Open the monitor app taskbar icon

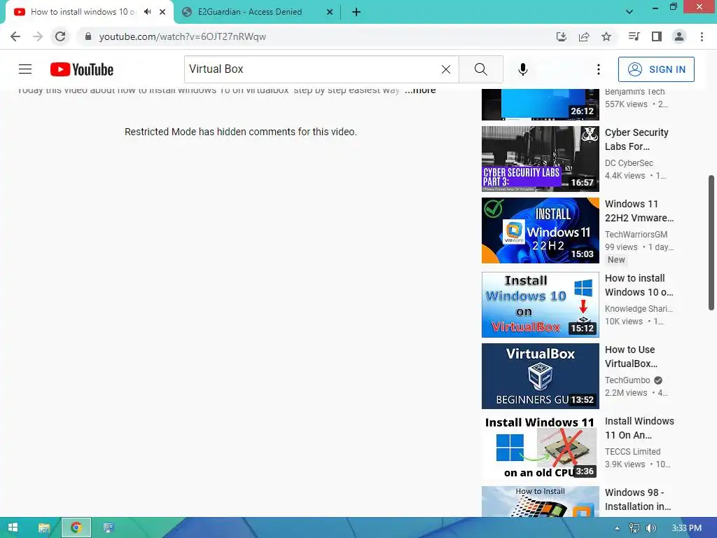coord(109,527)
